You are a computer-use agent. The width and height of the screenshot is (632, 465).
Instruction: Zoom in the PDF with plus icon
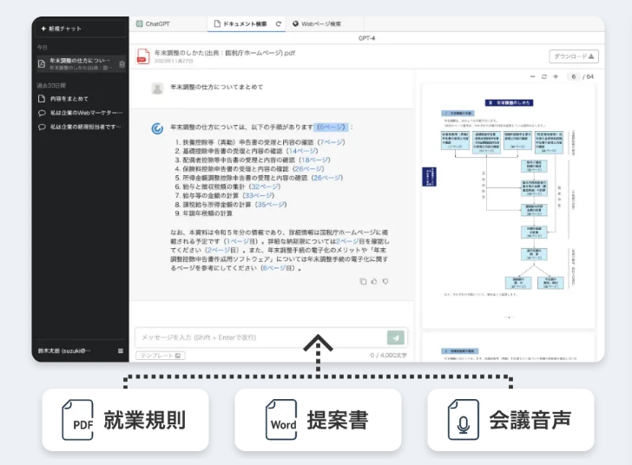(556, 76)
